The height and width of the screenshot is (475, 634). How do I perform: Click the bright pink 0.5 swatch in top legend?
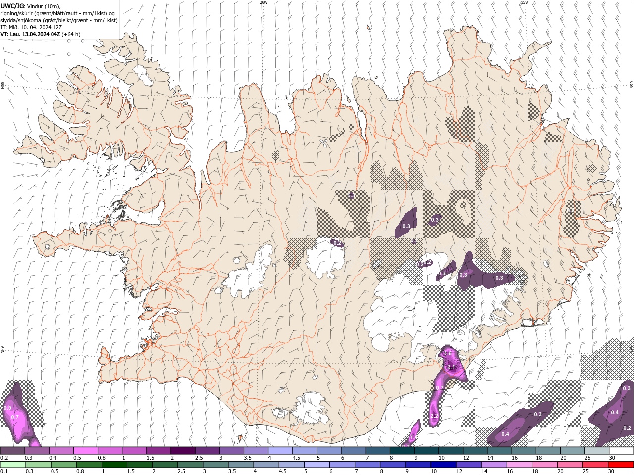click(86, 451)
